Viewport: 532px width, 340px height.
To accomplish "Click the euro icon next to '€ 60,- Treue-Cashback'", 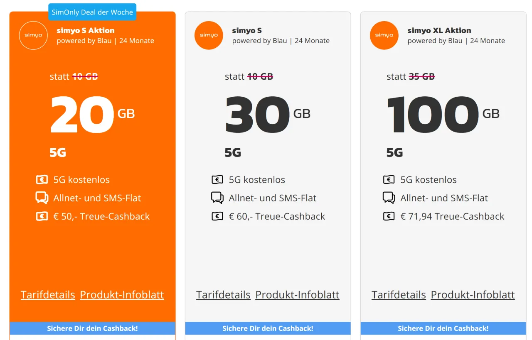I will tap(217, 216).
